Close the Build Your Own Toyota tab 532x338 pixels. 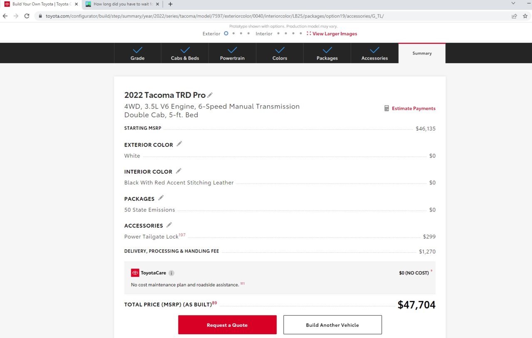tap(76, 4)
